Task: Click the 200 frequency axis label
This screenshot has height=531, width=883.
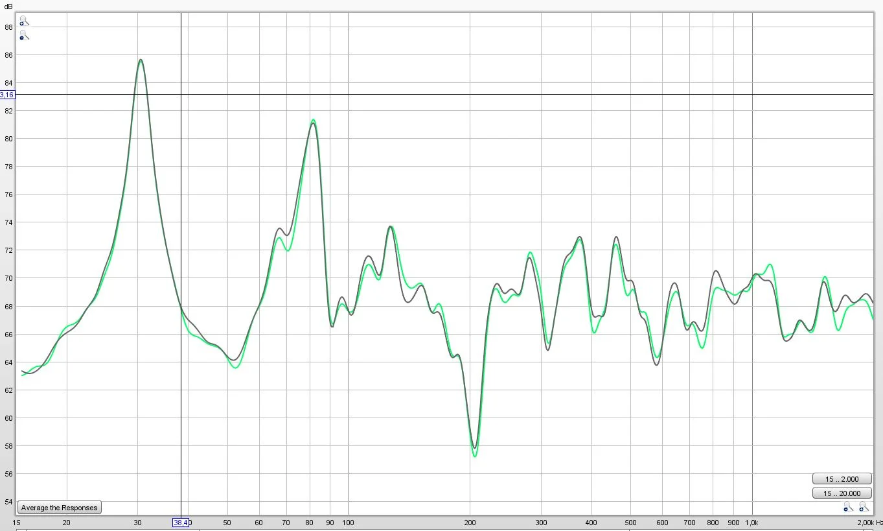Action: (470, 523)
